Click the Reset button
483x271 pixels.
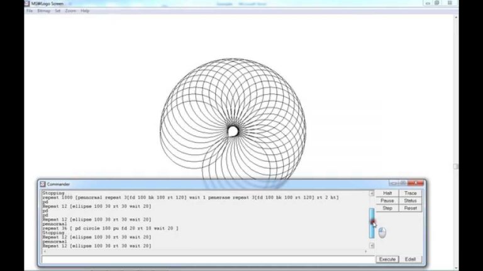pos(410,208)
